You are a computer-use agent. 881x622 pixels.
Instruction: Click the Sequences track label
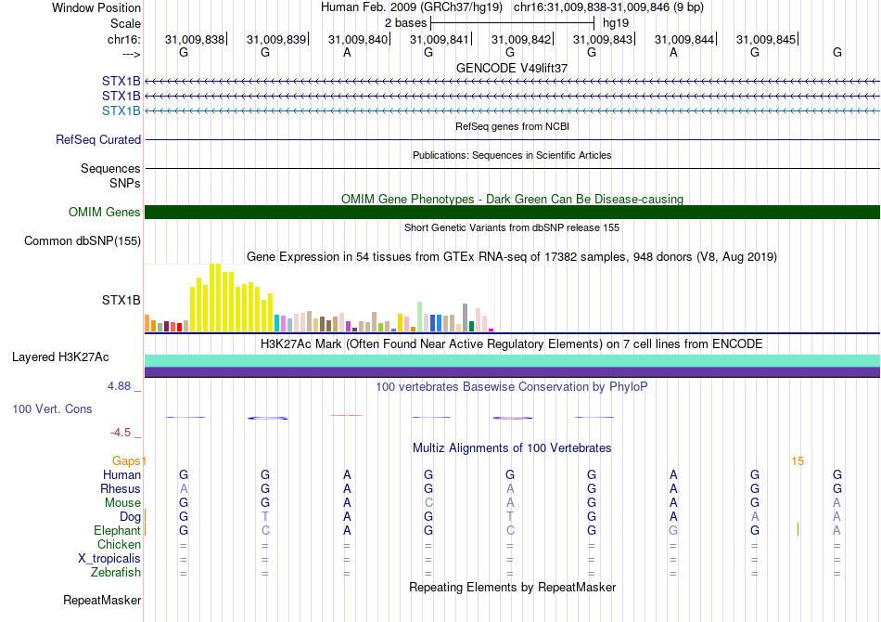coord(110,168)
